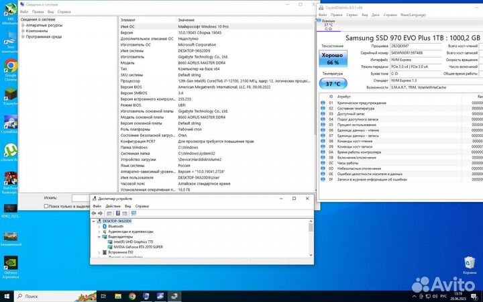Click the '37 °C' temperature button
Viewport: 483px width, 302px height.
[x=333, y=83]
